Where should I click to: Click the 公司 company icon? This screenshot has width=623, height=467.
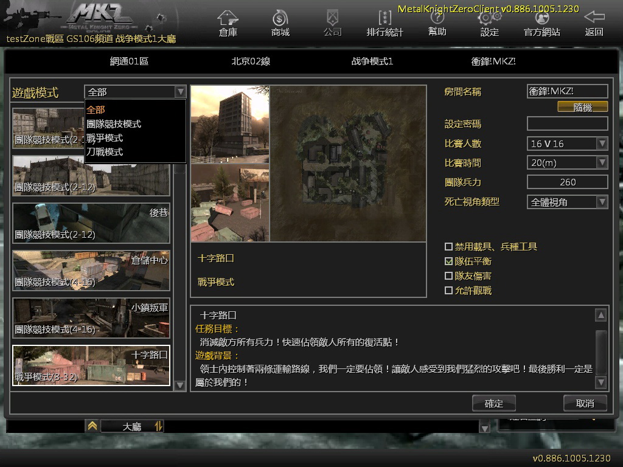pyautogui.click(x=332, y=18)
